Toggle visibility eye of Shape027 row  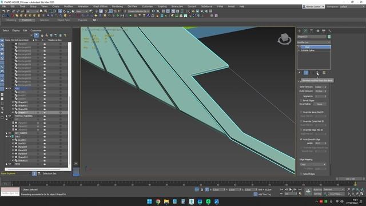coord(13,113)
